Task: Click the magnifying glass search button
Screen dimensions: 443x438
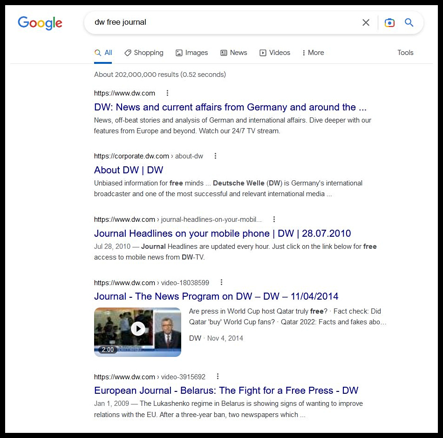Action: pos(409,22)
